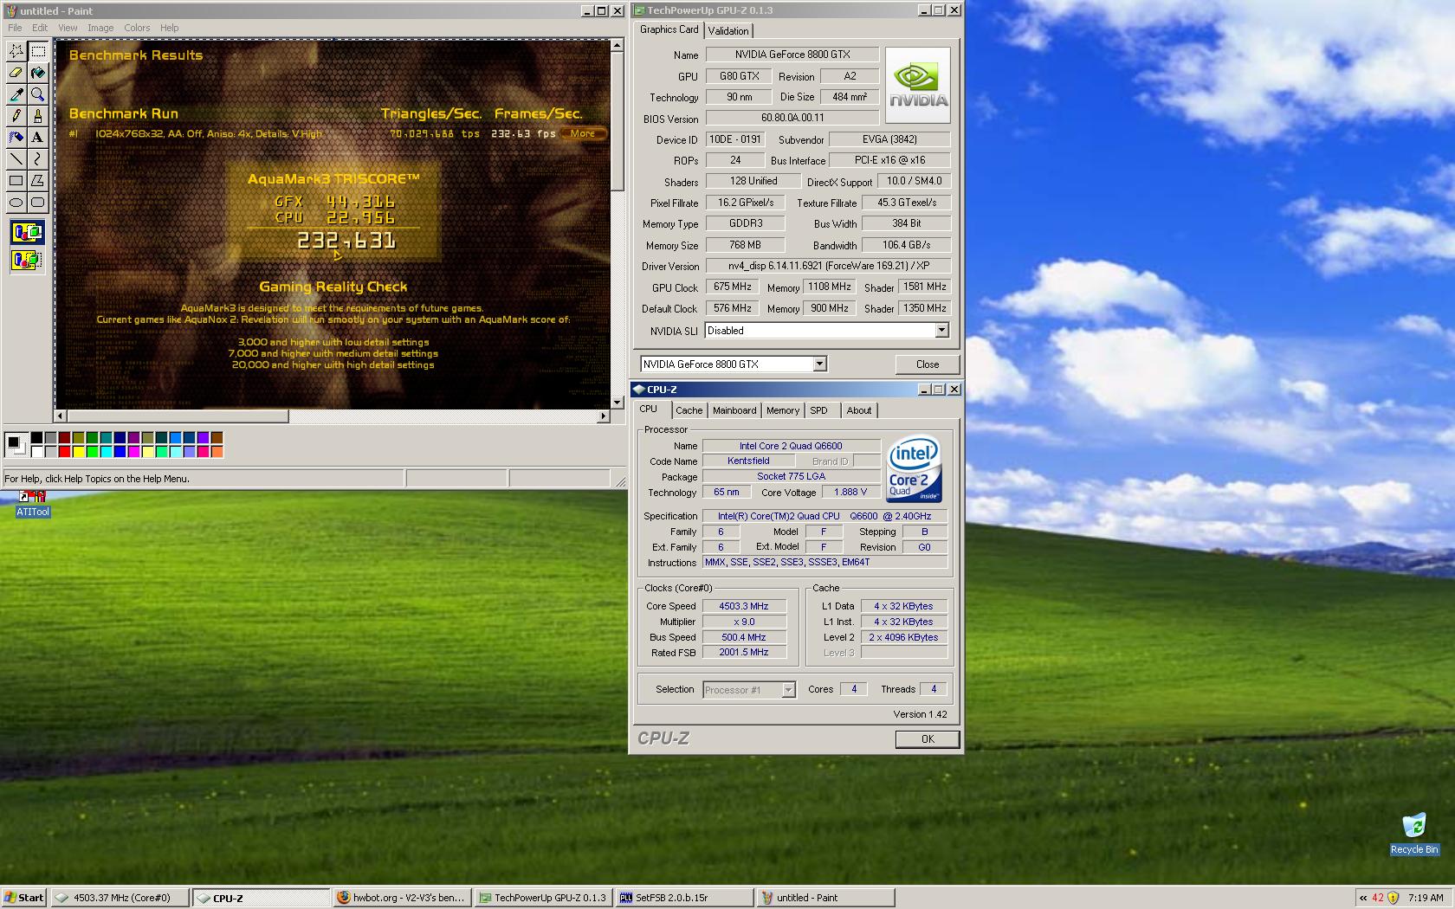The image size is (1455, 909).
Task: Click Paint horizontal scrollbar right arrow
Action: 603,416
